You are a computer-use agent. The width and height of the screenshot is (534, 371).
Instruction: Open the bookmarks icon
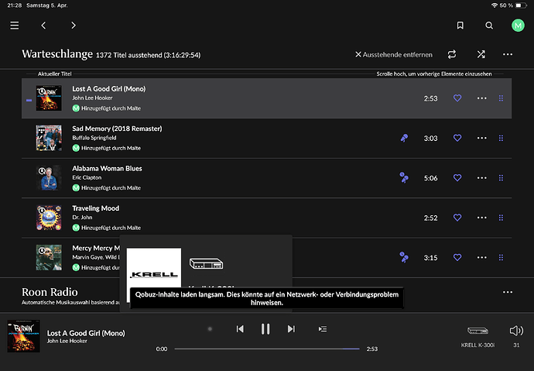point(460,26)
